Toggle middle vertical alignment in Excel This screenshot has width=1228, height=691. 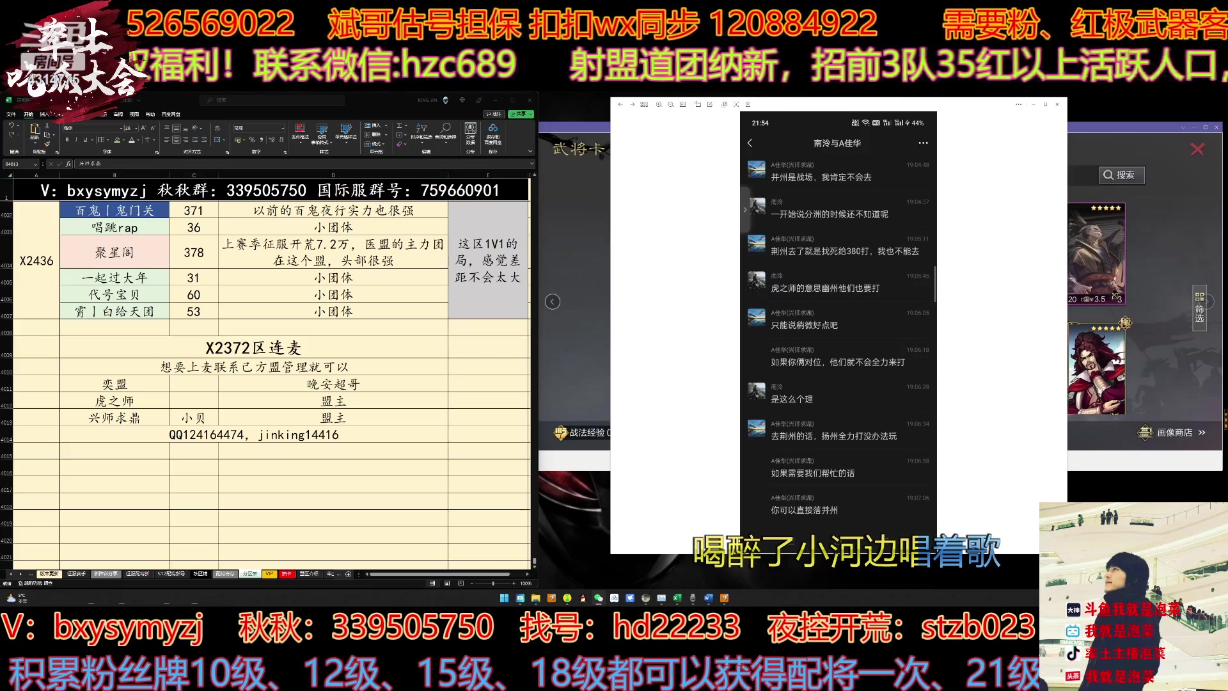click(x=177, y=128)
